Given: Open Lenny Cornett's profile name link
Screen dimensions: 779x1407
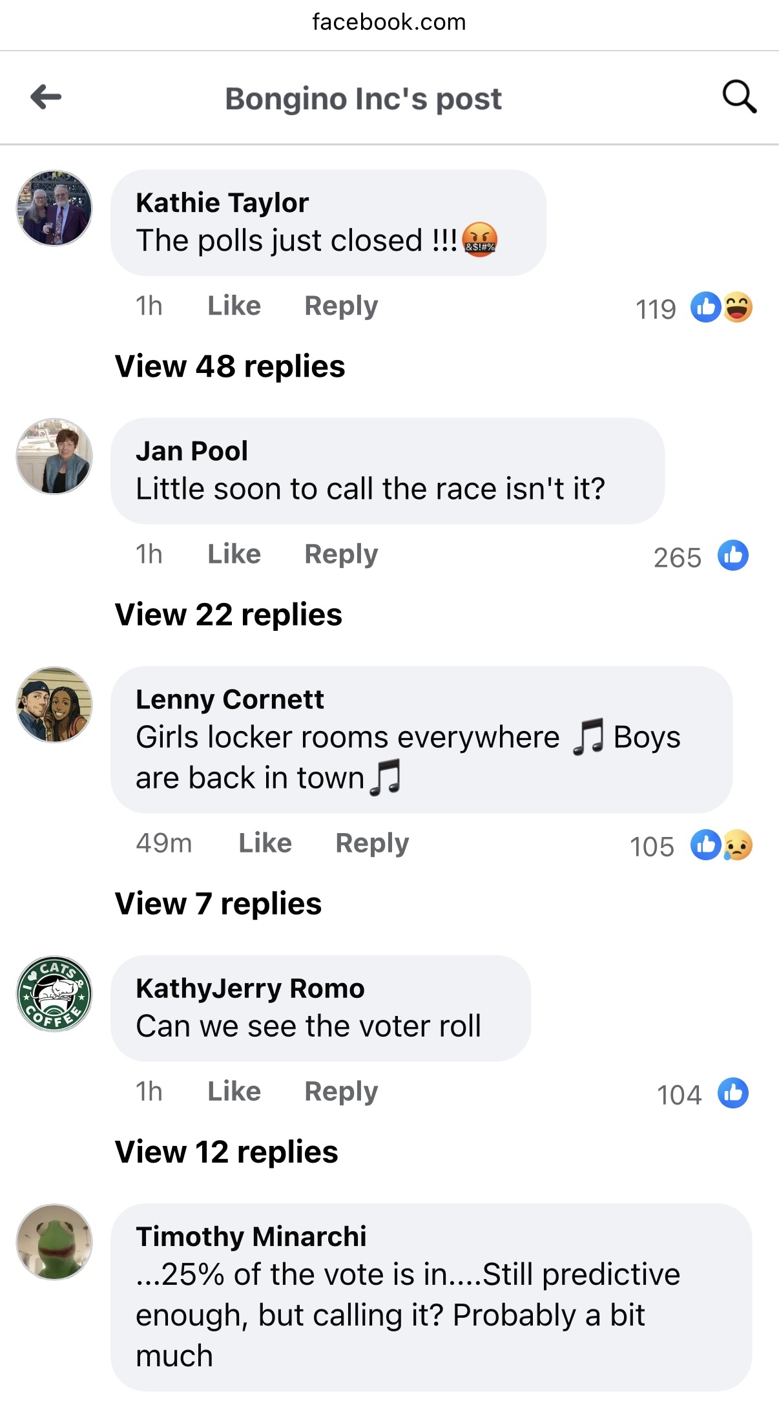Looking at the screenshot, I should coord(229,699).
